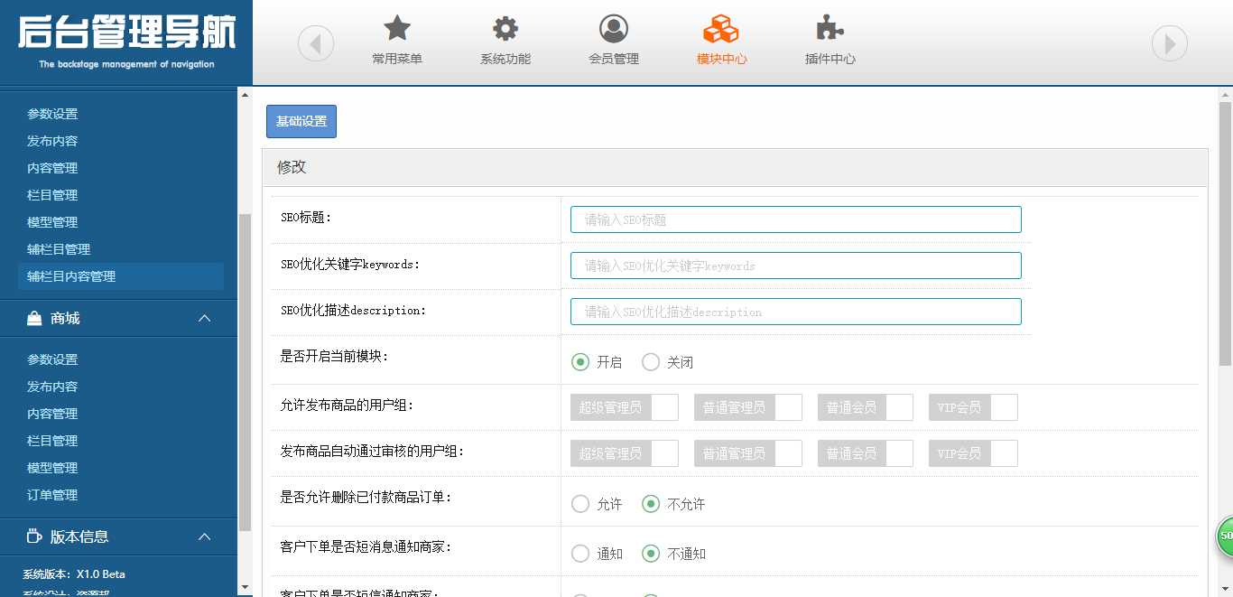This screenshot has height=597, width=1233.
Task: Toggle 超级管理员 in 允许发布商品的用户组
Action: (x=625, y=407)
